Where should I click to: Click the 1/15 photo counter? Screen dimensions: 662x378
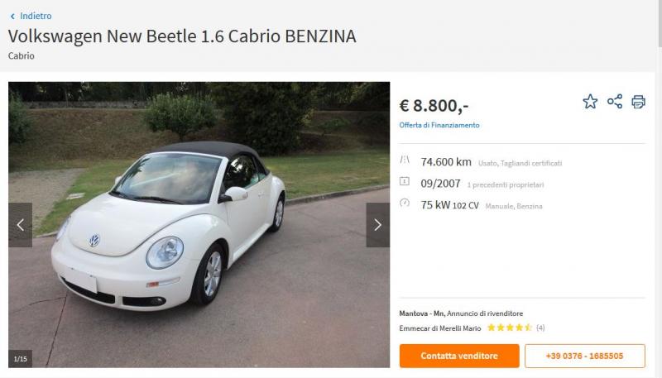20,359
